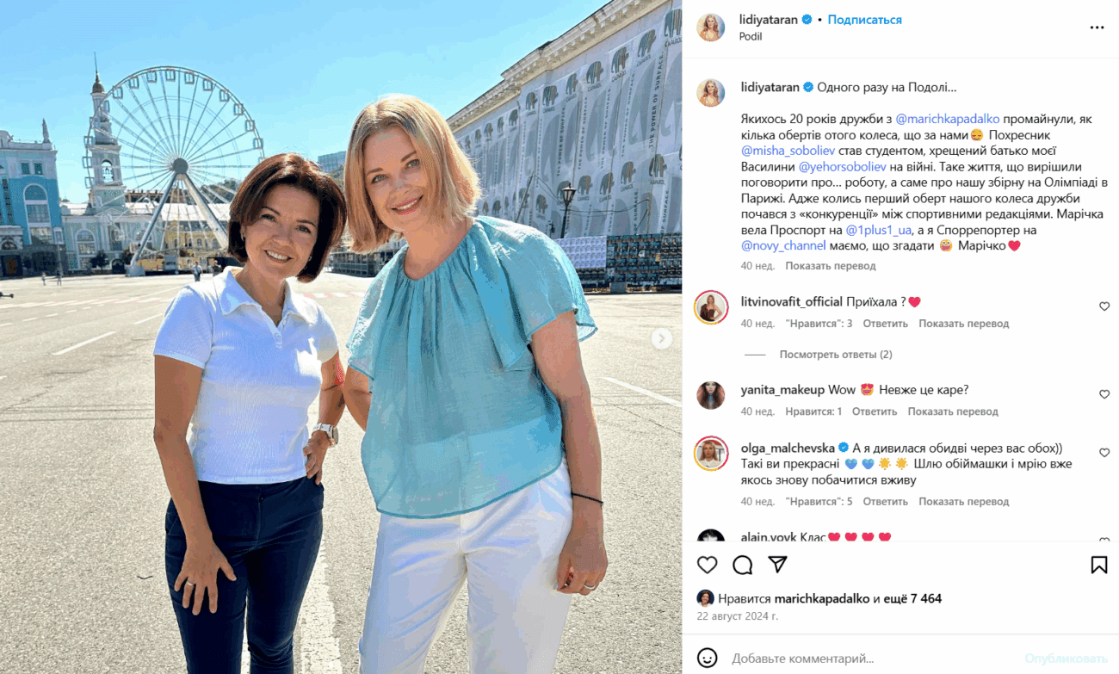Like the post with the heart icon
The height and width of the screenshot is (674, 1119).
point(707,565)
